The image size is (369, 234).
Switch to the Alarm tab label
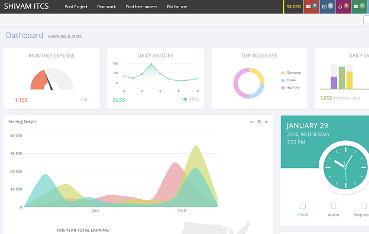click(x=334, y=215)
